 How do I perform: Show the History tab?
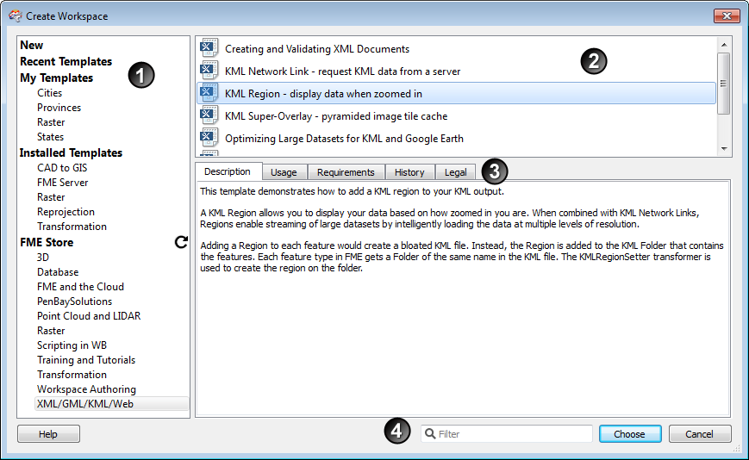tap(409, 172)
